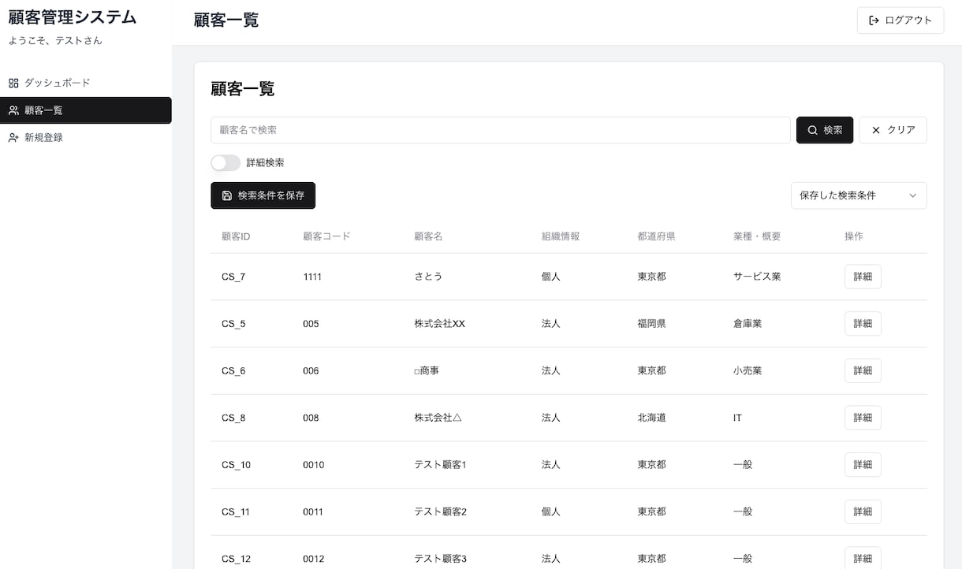This screenshot has width=962, height=569.
Task: Click customer ID CS_11
Action: click(x=236, y=511)
